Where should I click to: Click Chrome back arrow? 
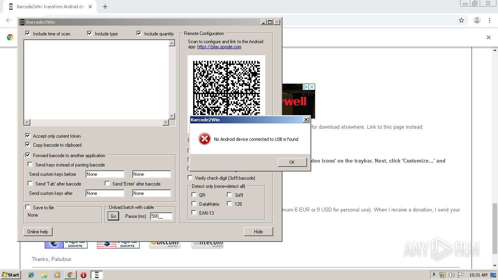tap(9, 20)
